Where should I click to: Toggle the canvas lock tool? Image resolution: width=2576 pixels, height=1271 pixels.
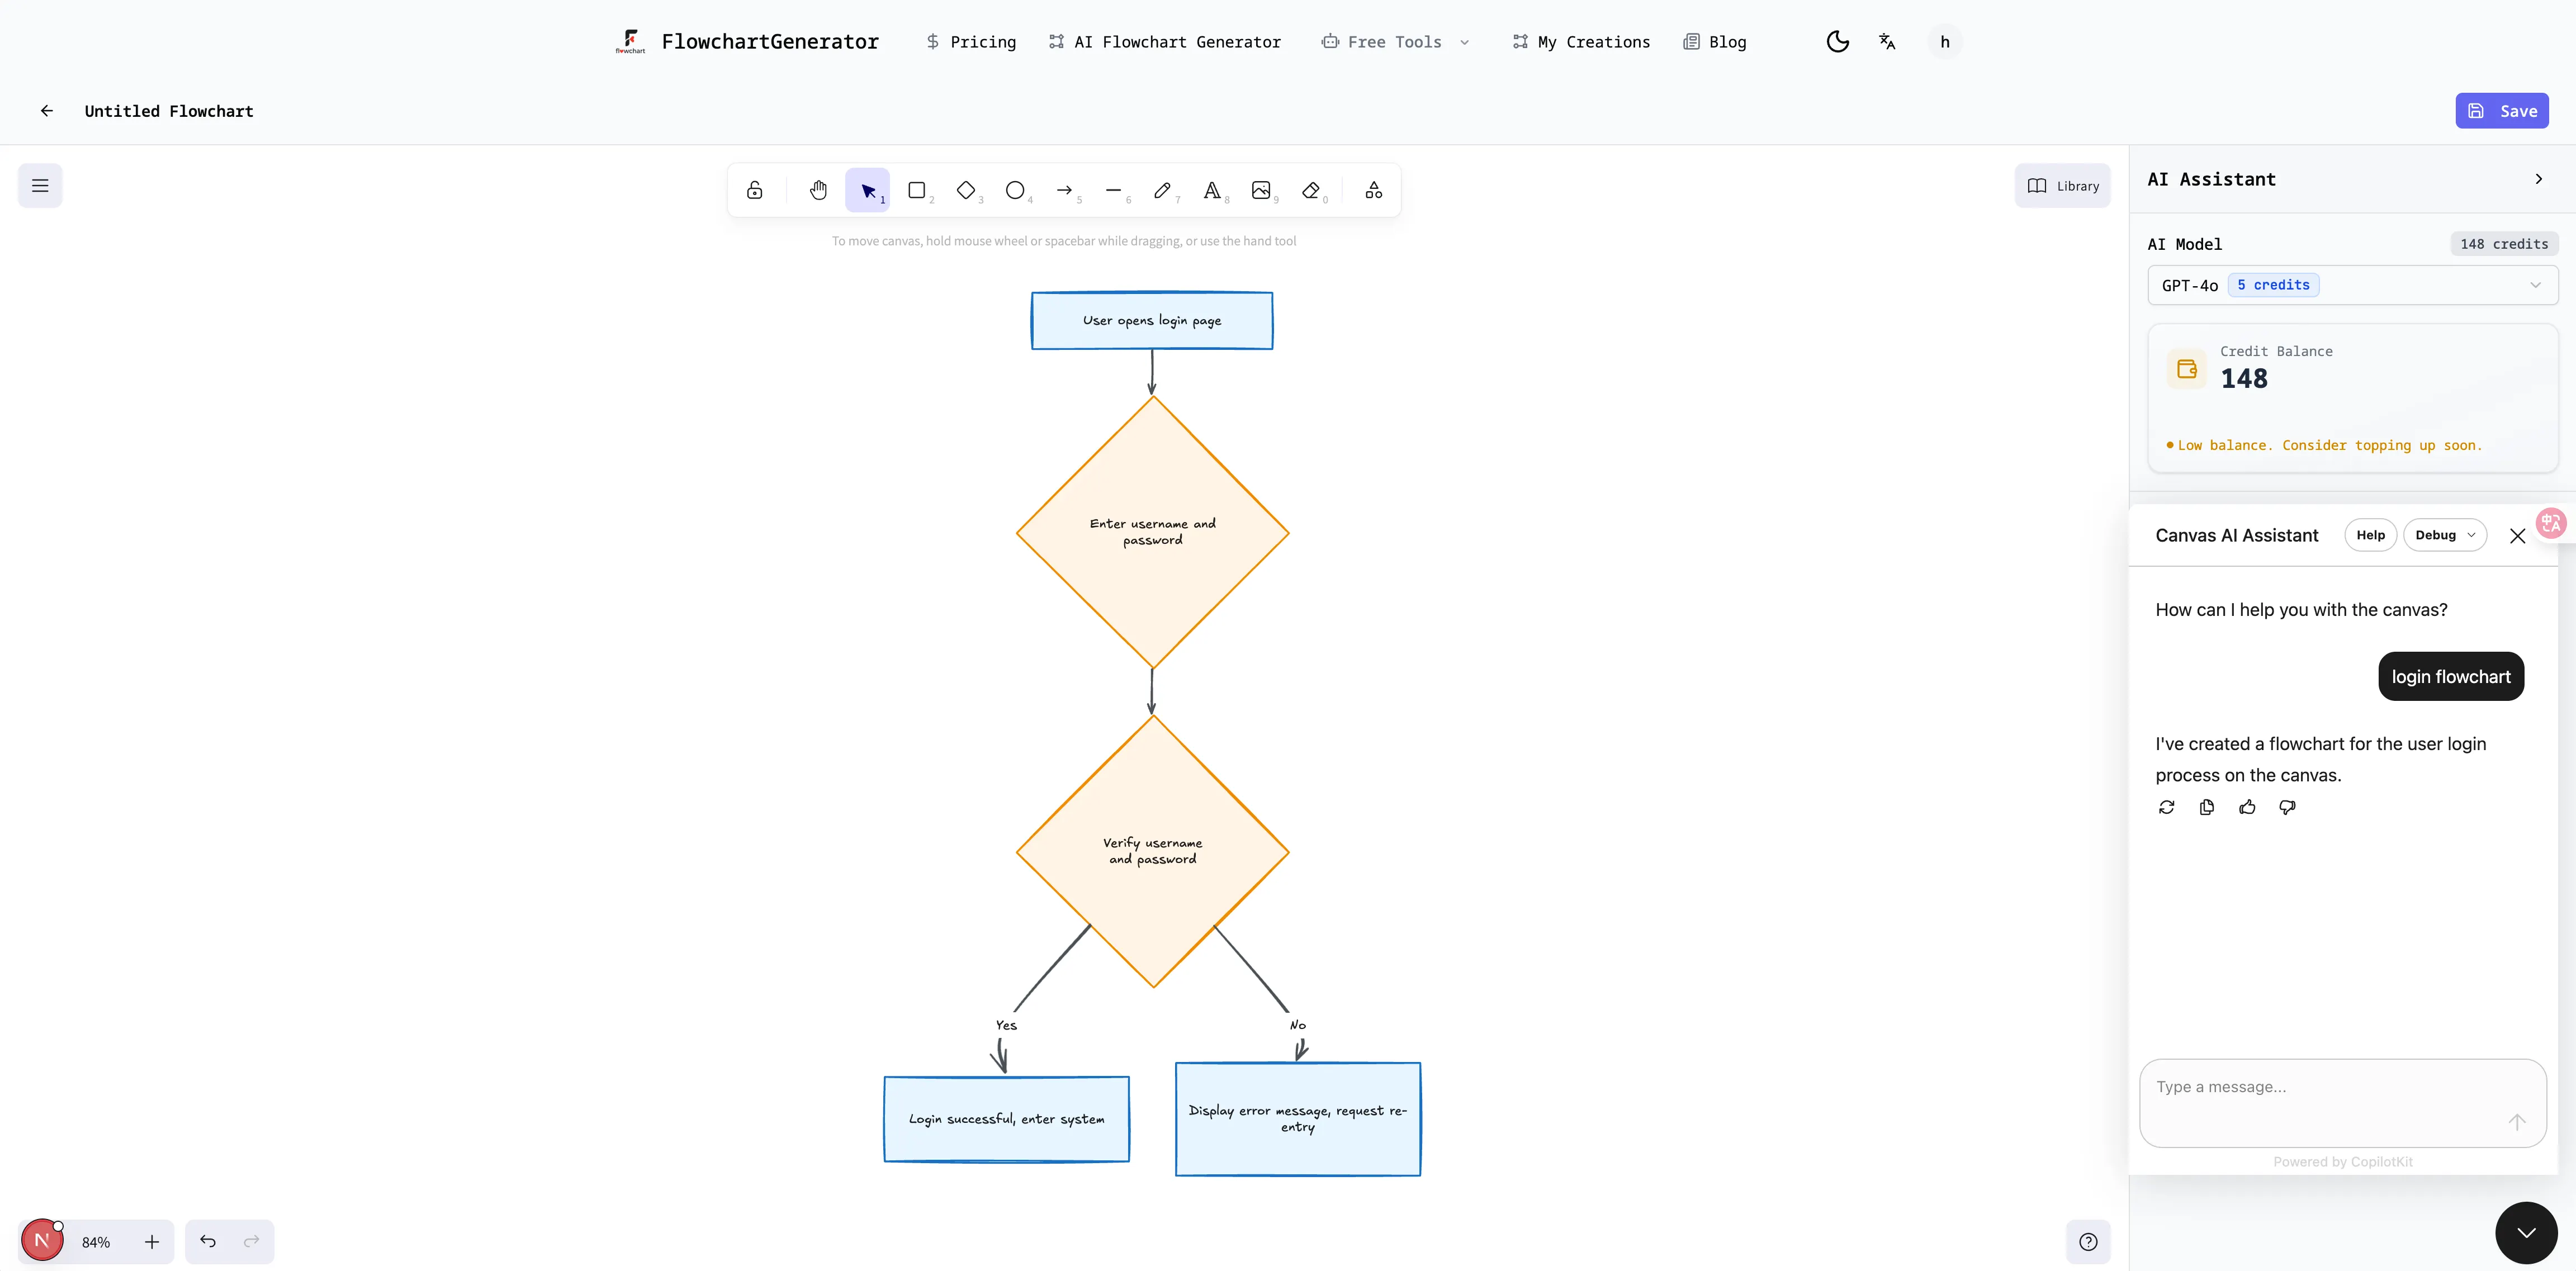(755, 190)
